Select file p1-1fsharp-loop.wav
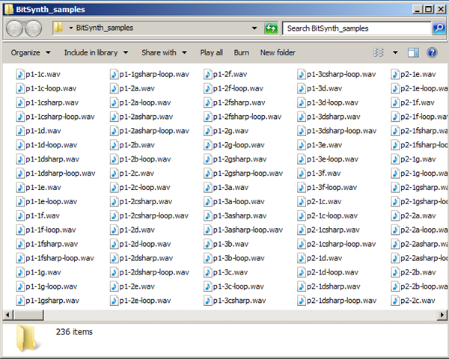 55,258
